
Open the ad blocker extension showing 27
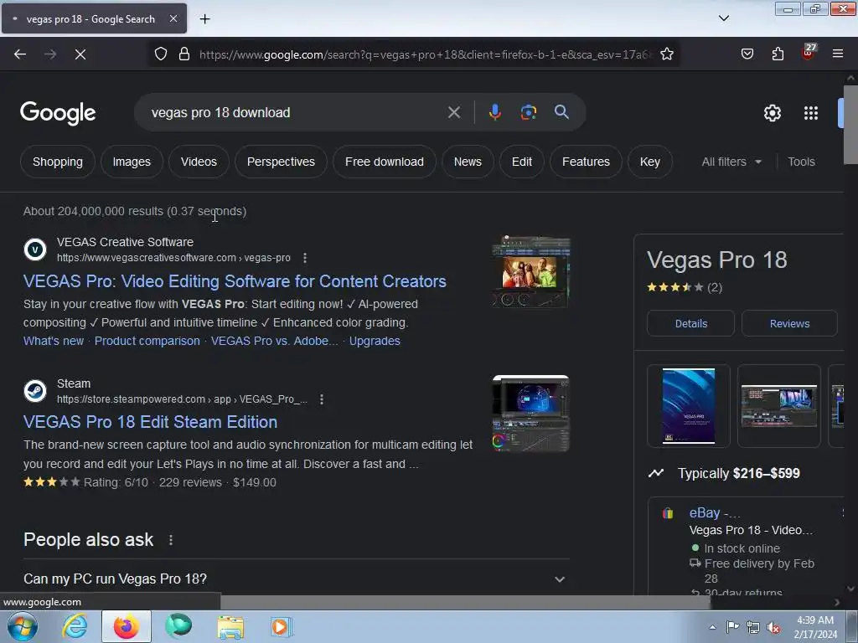(809, 52)
